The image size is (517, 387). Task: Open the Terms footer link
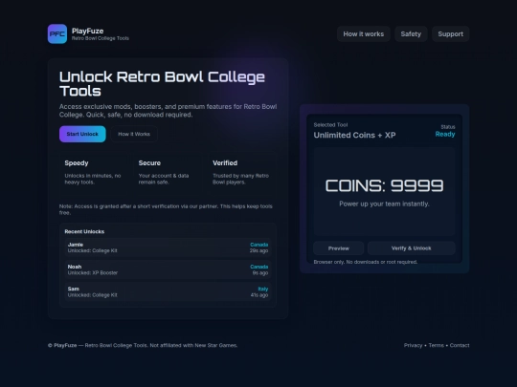coord(436,345)
